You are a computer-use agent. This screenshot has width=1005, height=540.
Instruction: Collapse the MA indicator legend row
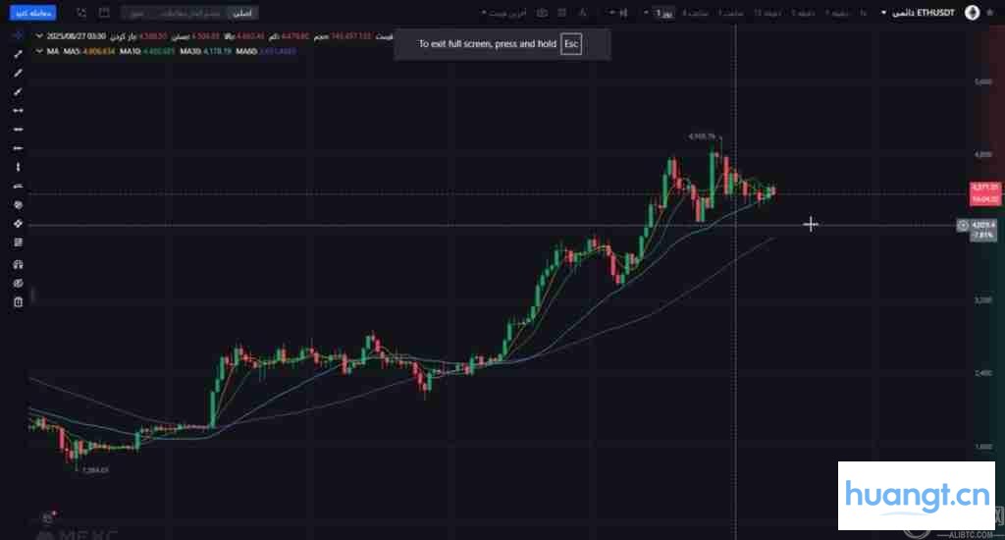tap(39, 50)
